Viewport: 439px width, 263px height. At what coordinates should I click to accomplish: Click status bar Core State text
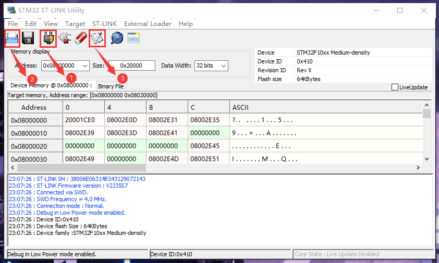click(337, 254)
